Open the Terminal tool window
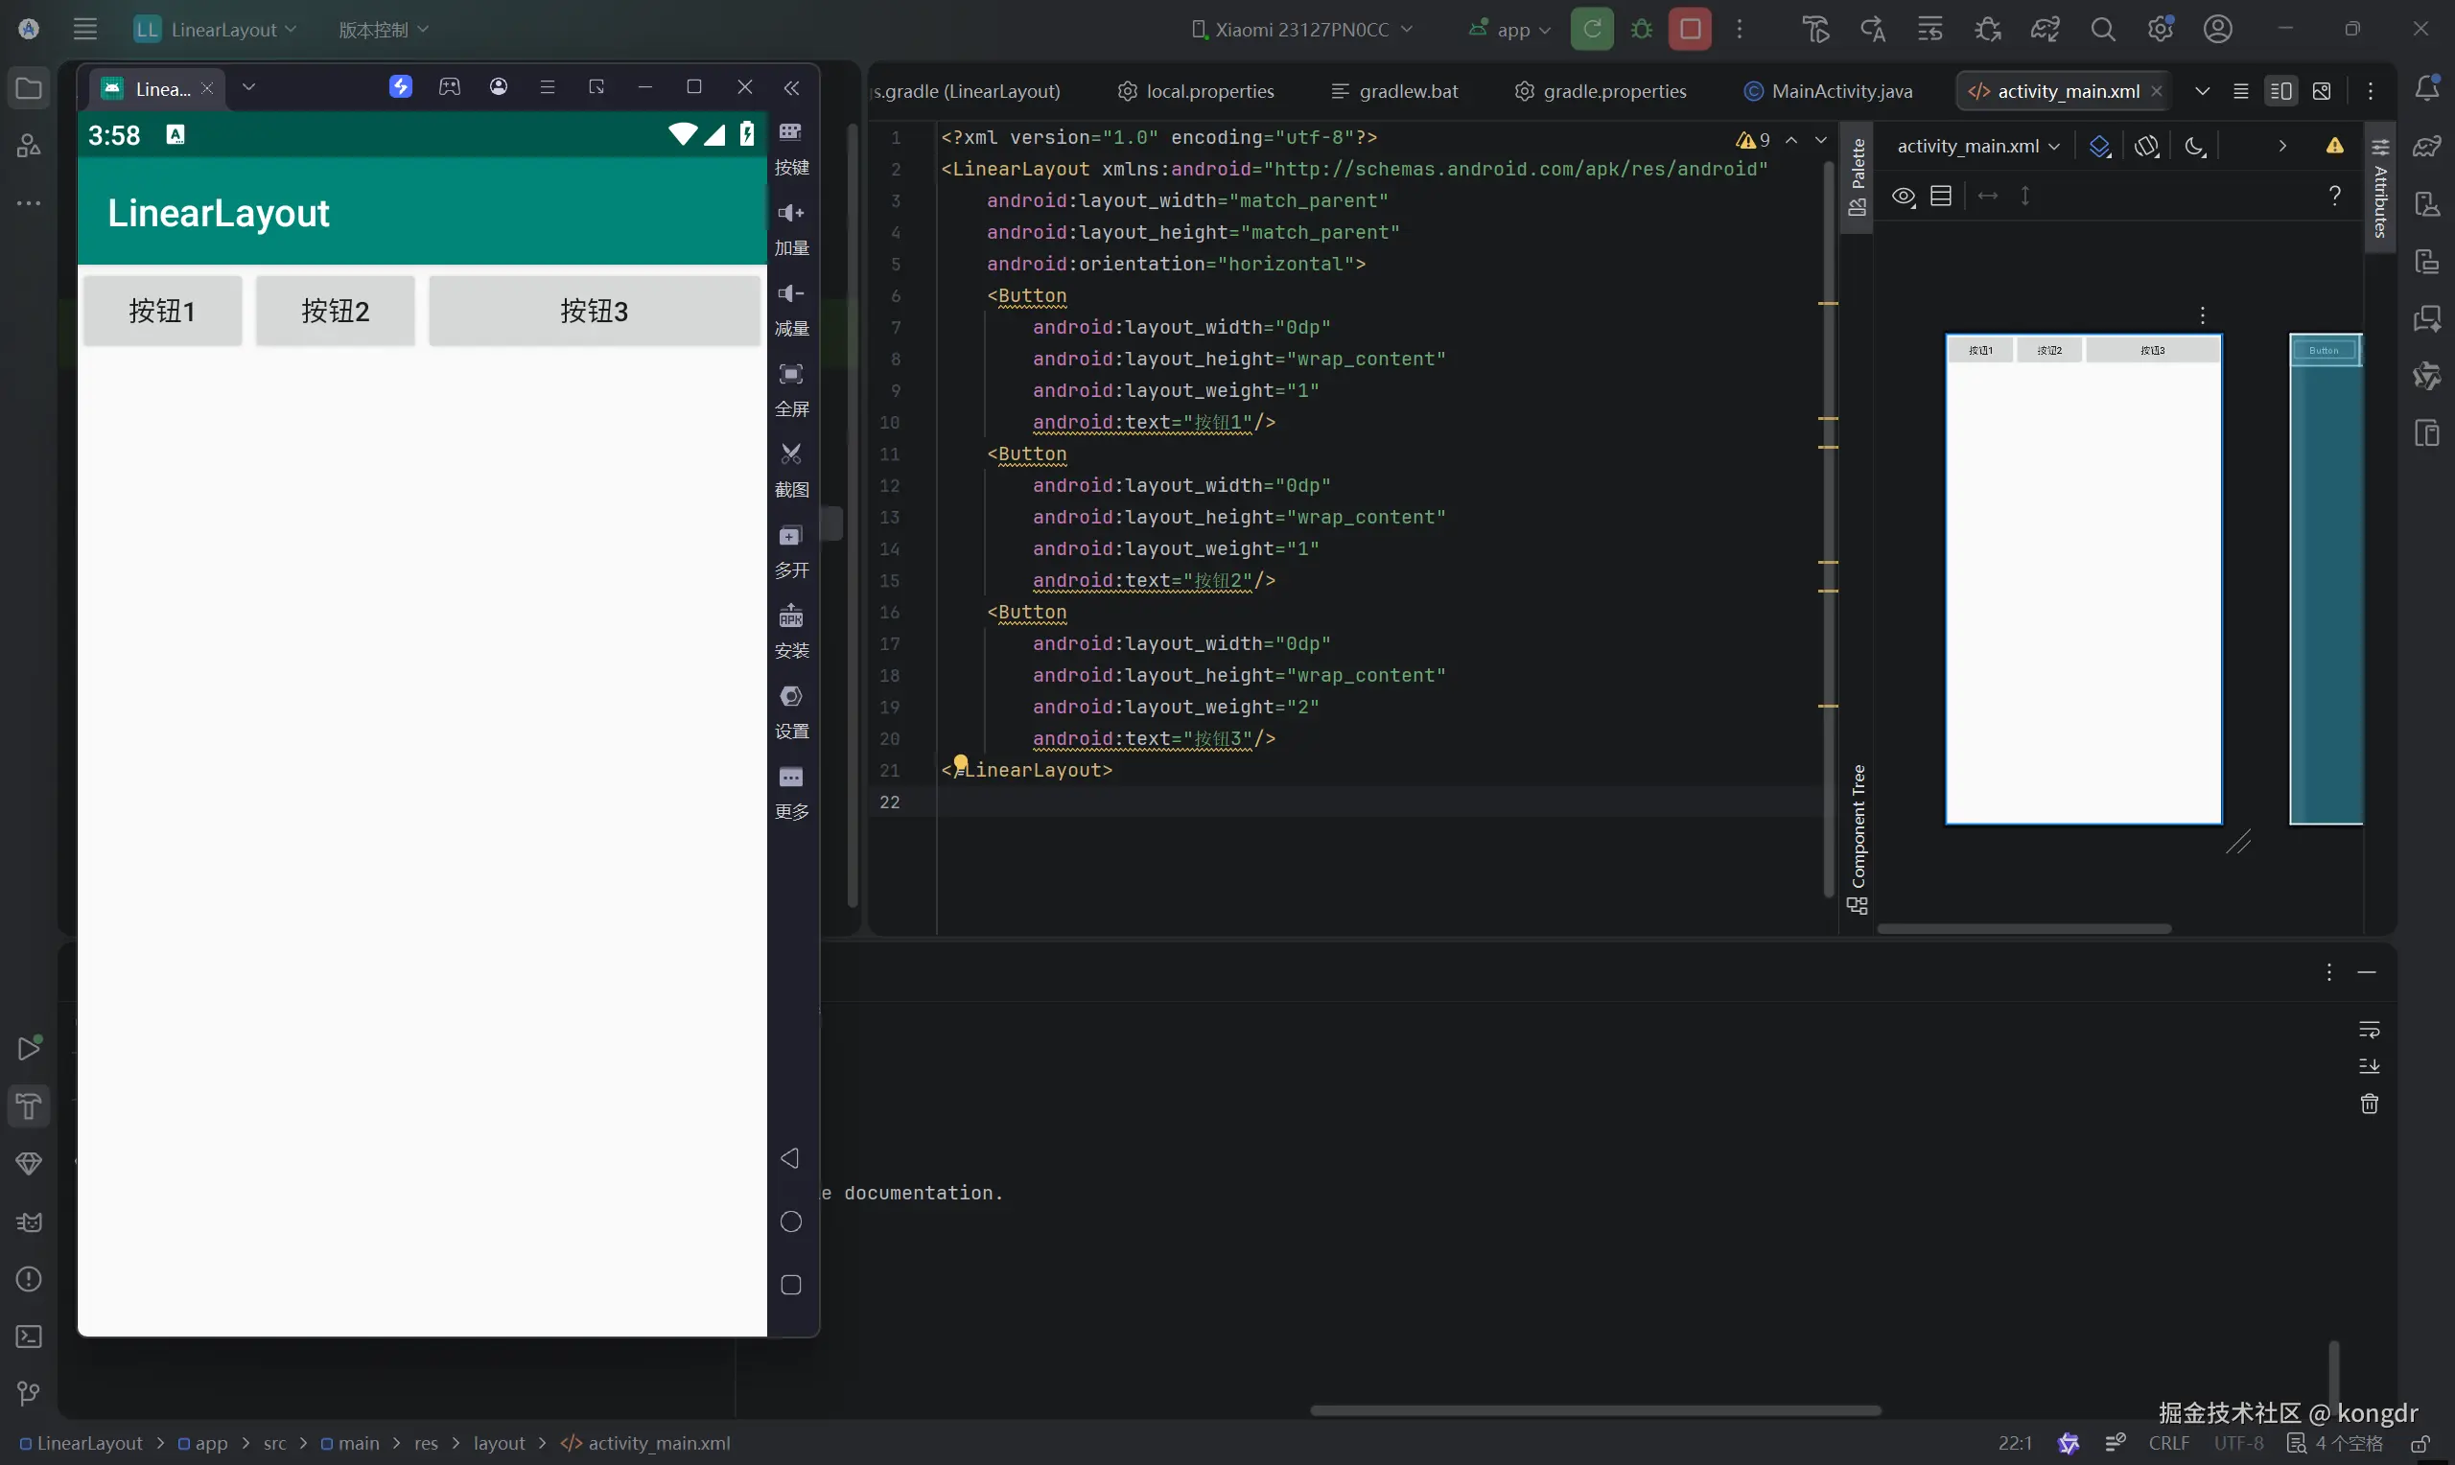This screenshot has height=1465, width=2455. (29, 1337)
